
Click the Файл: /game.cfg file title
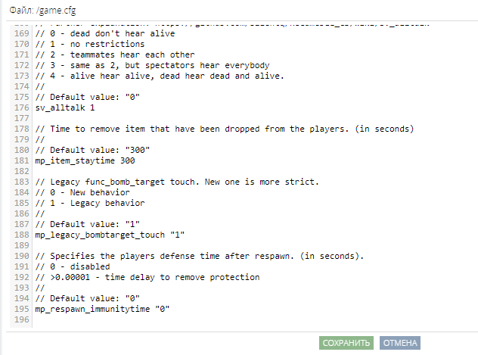pyautogui.click(x=42, y=11)
